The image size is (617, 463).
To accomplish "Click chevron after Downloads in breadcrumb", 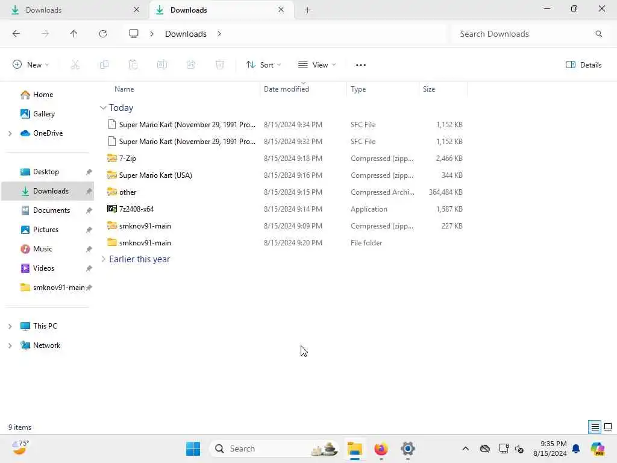I will pyautogui.click(x=219, y=34).
